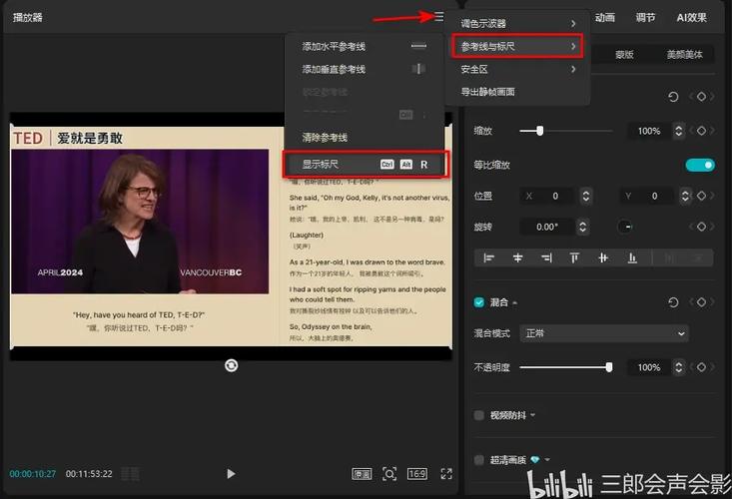Uncheck the 混合 checkbox

(479, 302)
